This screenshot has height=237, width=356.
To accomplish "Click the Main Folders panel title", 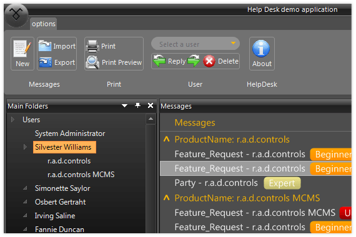I will tap(27, 106).
